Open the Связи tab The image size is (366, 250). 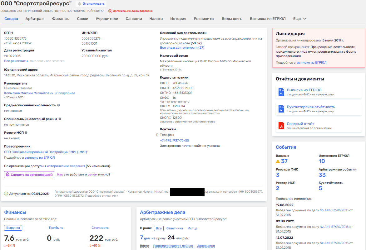83,19
